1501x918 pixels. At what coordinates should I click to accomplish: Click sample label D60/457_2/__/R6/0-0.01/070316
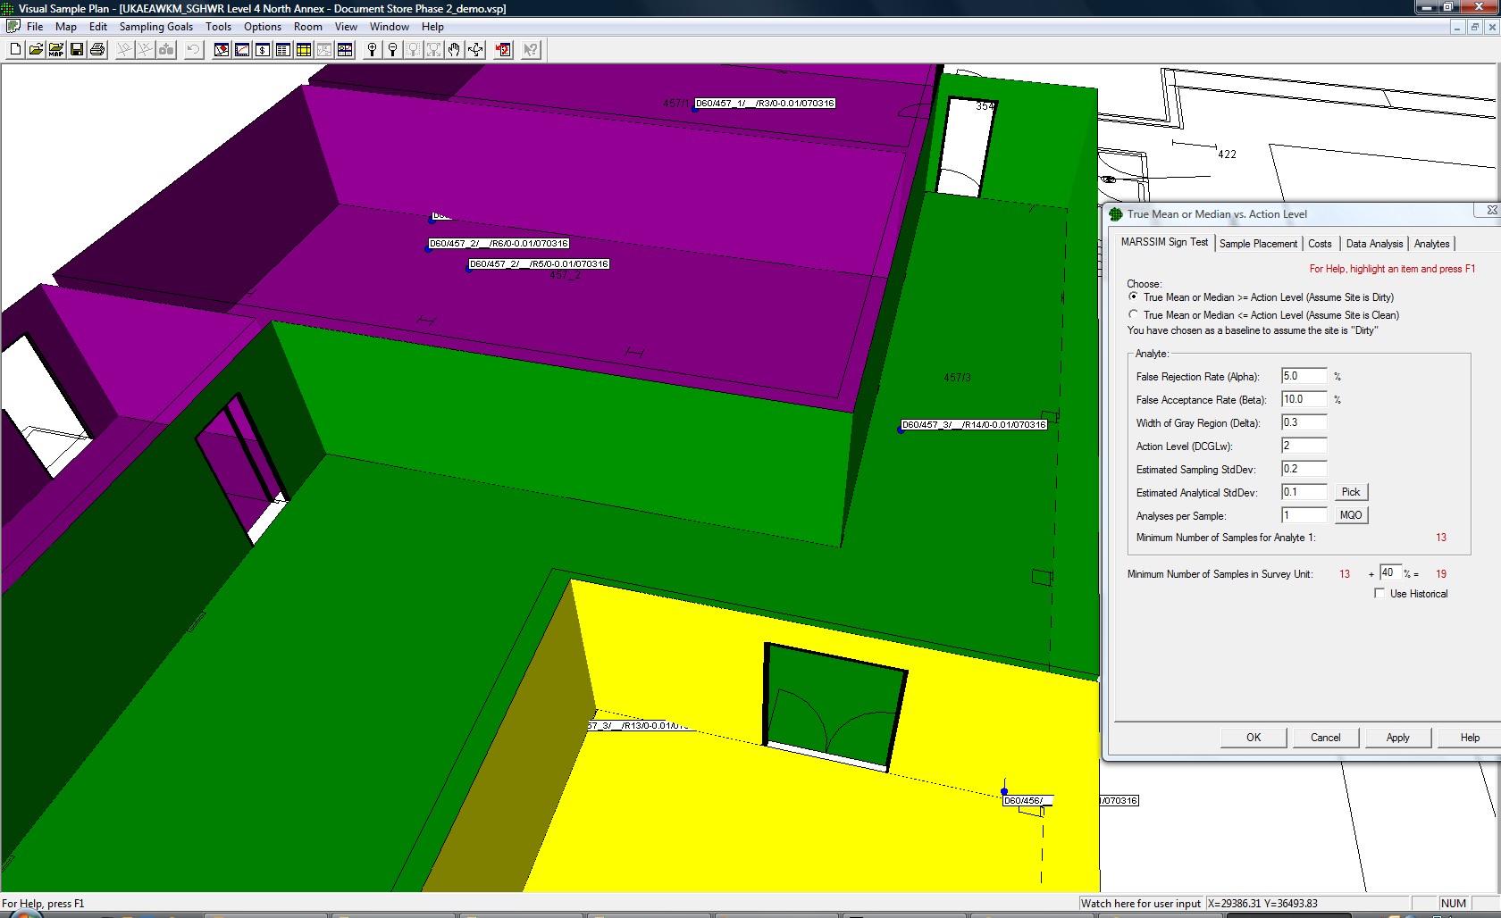(499, 244)
